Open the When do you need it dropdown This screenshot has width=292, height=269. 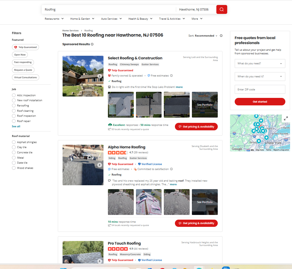click(260, 77)
